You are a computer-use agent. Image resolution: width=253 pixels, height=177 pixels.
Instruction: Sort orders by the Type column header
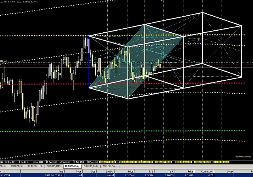click(x=74, y=171)
